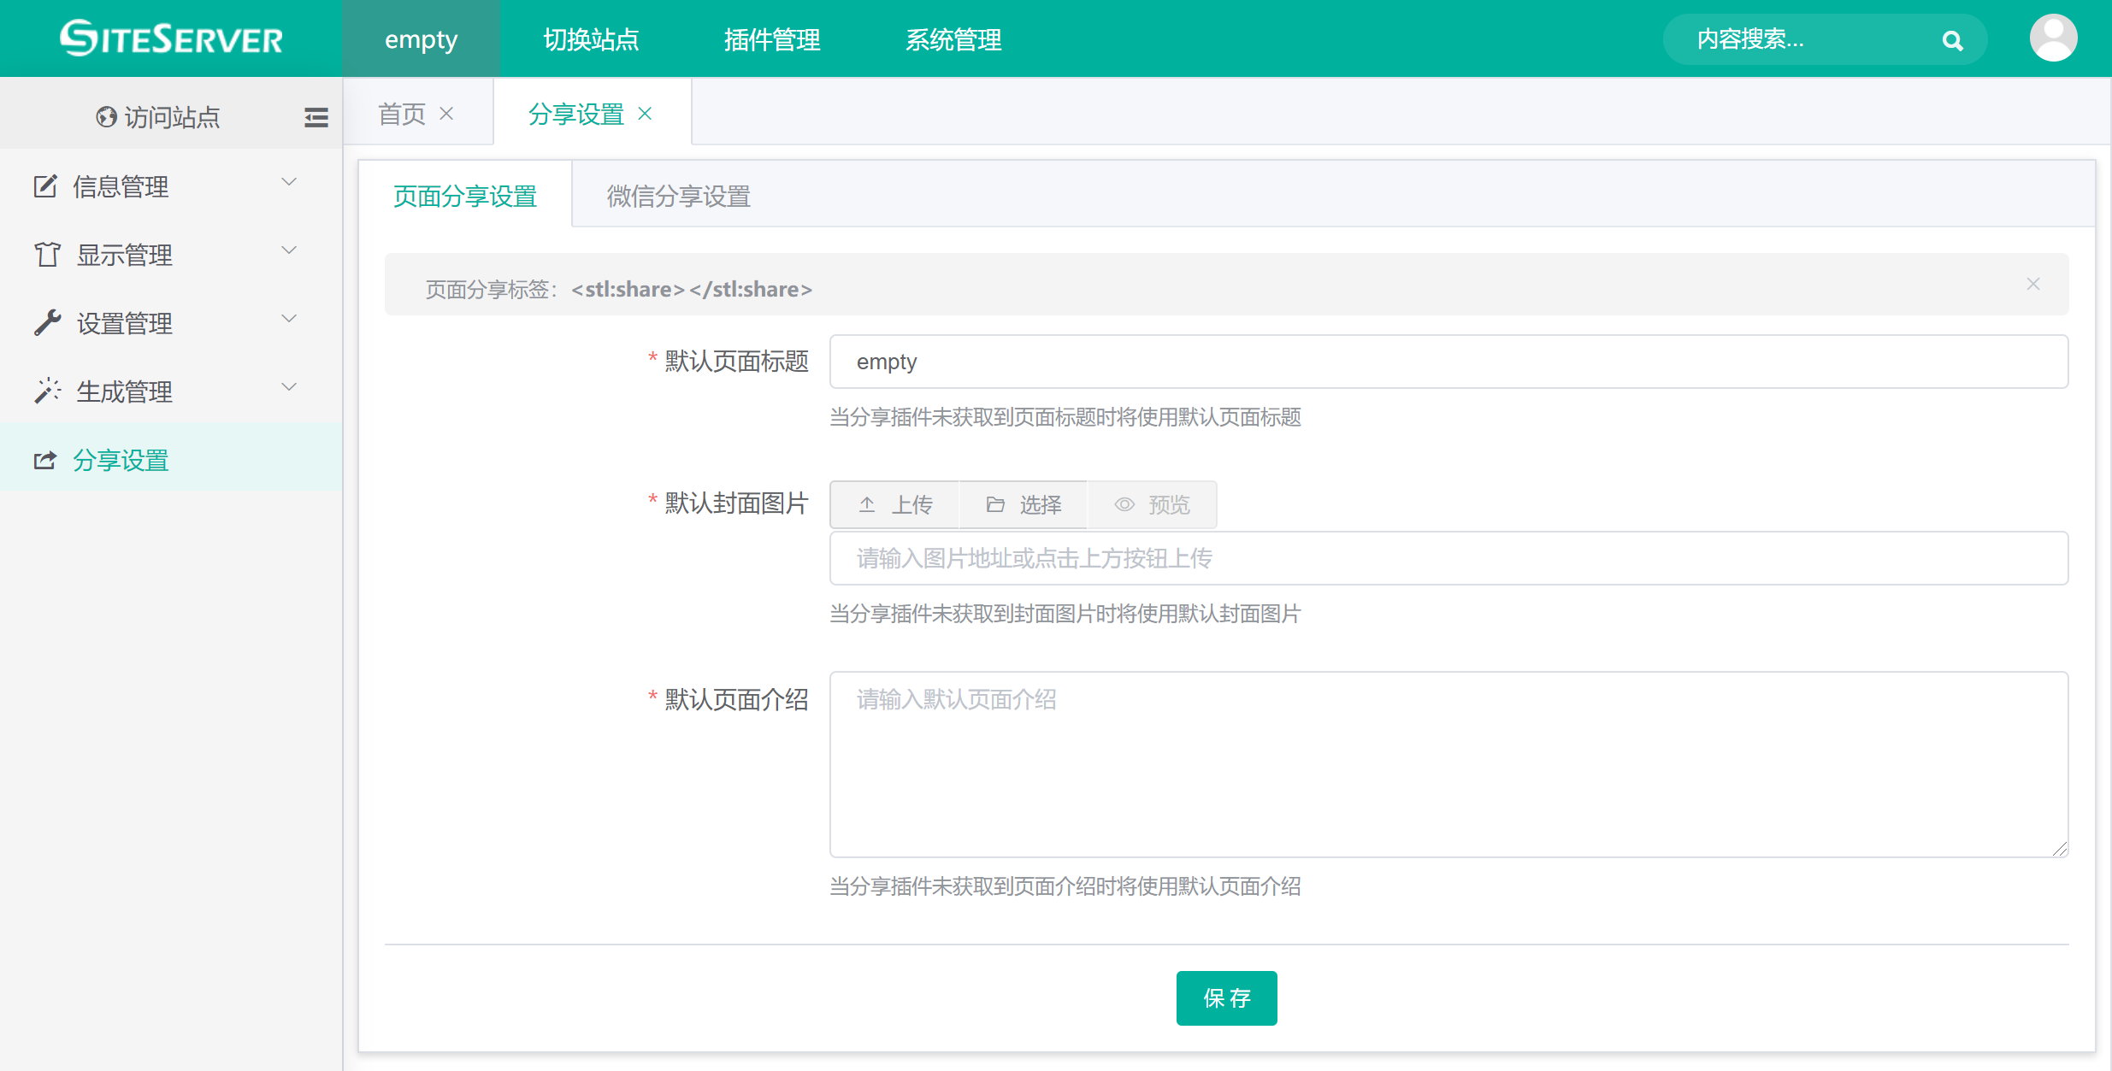2112x1071 pixels.
Task: Dismiss the 页面分享标签 alert banner
Action: pos(2032,284)
